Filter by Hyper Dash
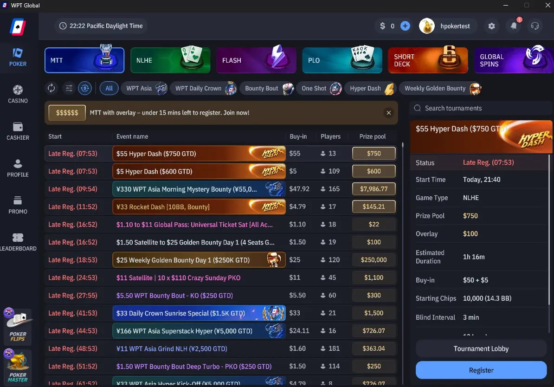This screenshot has width=554, height=387. (x=371, y=88)
